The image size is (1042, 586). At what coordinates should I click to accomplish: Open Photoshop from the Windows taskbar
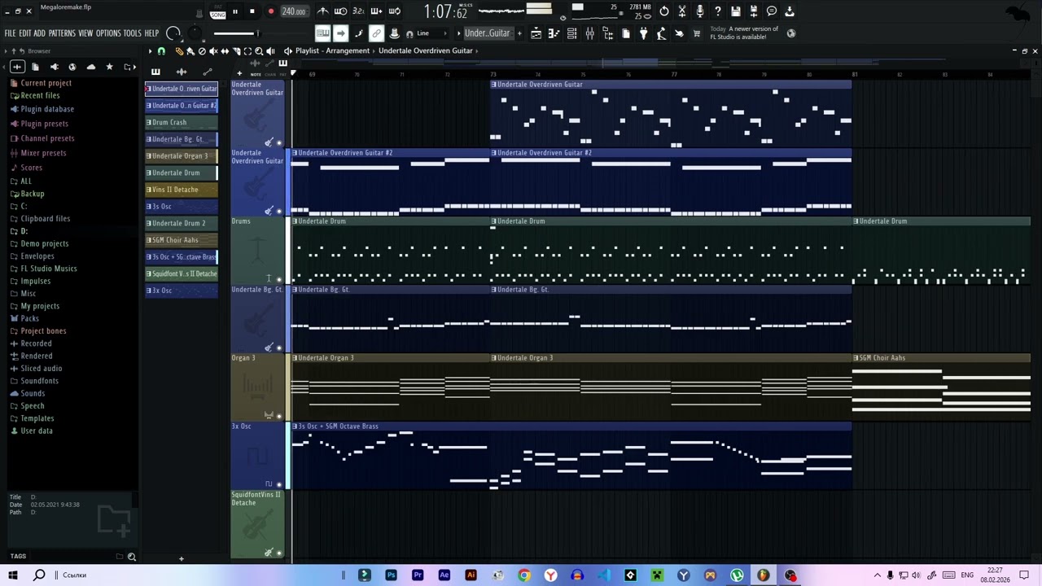[391, 575]
